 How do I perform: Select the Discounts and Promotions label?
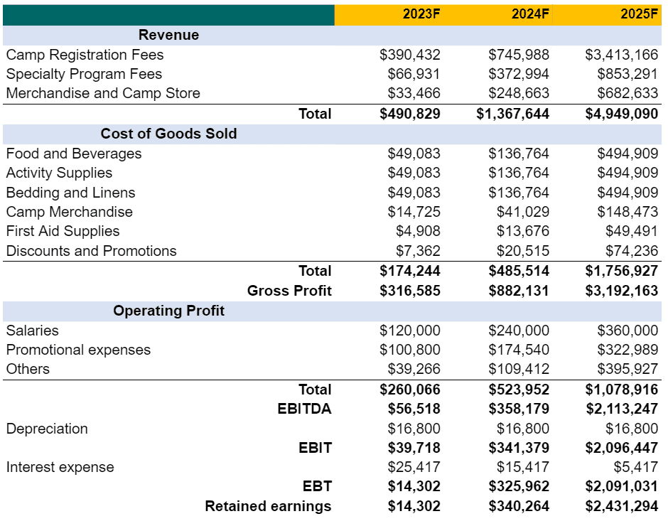(x=91, y=251)
